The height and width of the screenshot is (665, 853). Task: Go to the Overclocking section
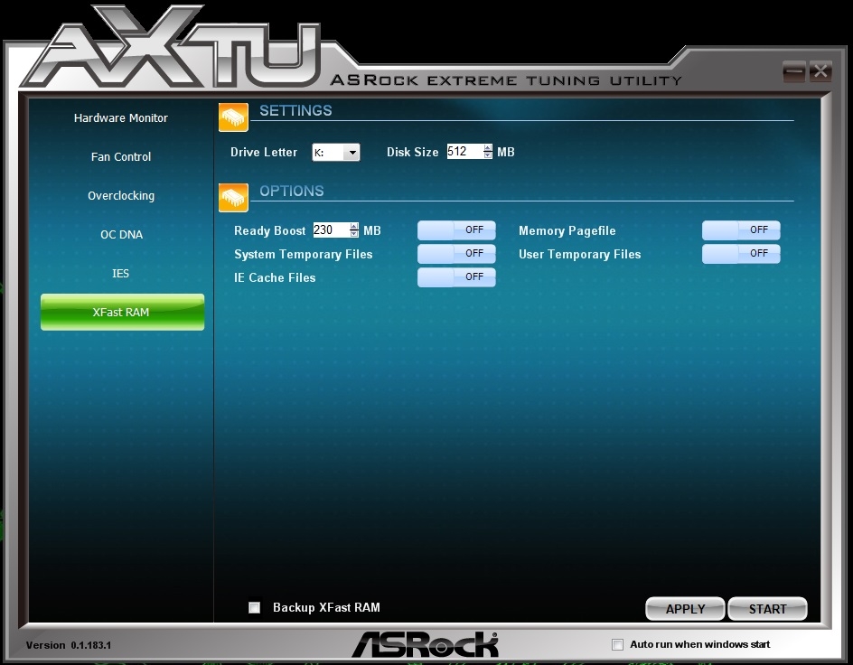(121, 196)
